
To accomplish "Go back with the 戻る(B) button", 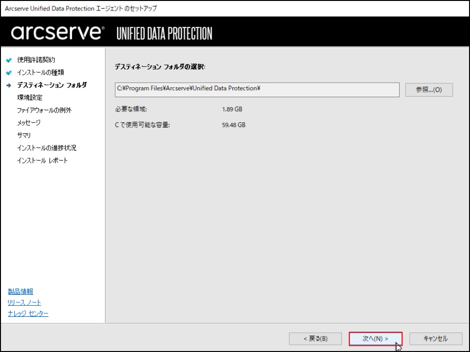I will click(315, 339).
